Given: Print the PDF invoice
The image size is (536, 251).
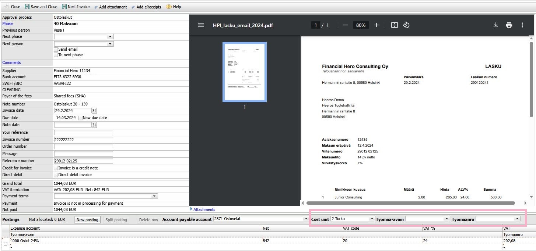Looking at the screenshot, I should tap(509, 25).
